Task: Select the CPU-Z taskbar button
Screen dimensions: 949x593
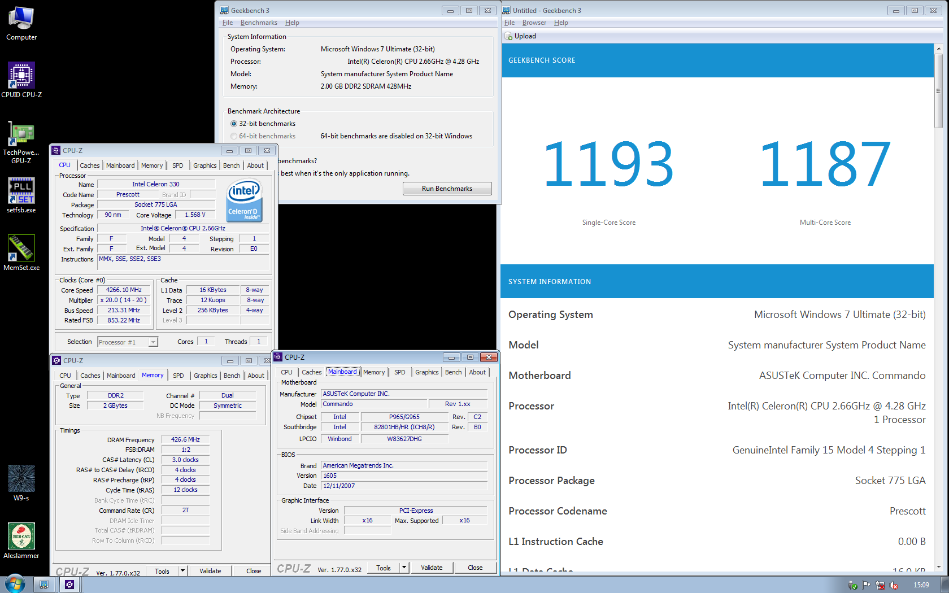Action: click(x=69, y=585)
